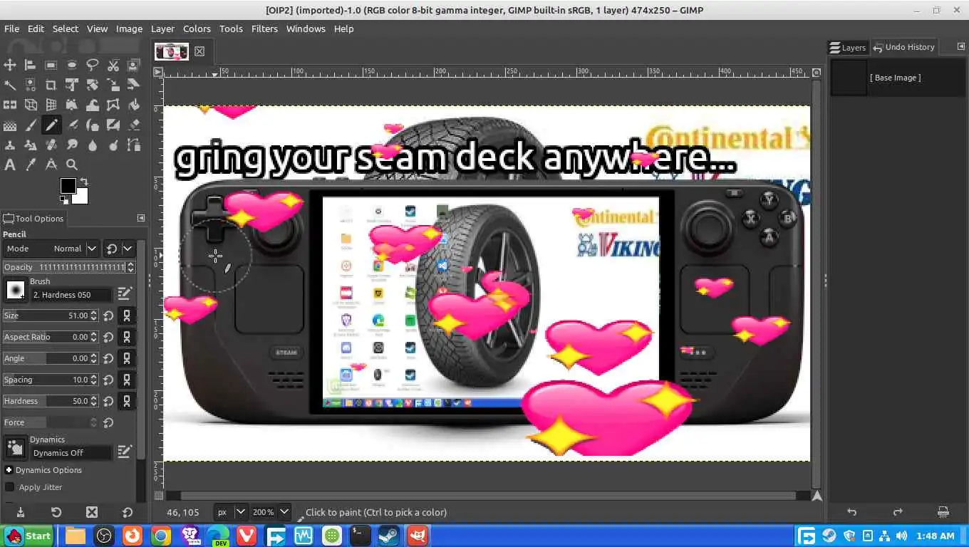Select the Airbrush tool
The width and height of the screenshot is (969, 547).
pyautogui.click(x=72, y=125)
